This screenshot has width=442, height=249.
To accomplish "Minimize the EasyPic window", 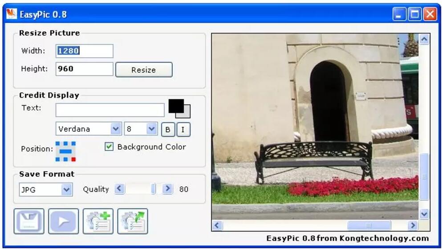I will (x=399, y=14).
